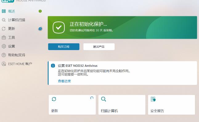199x122 pixels.
Task: Select 更新 in the sidebar menu
Action: 11,29
